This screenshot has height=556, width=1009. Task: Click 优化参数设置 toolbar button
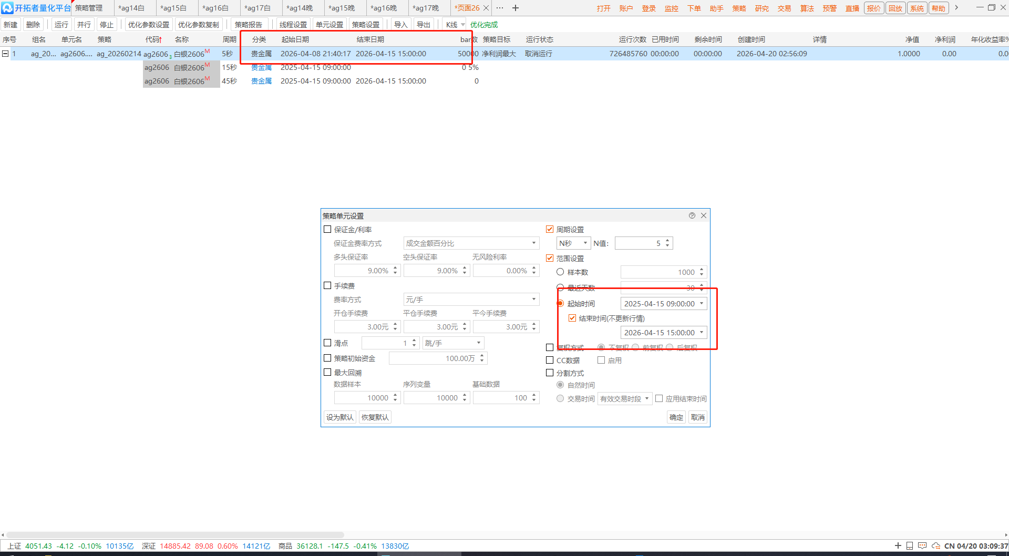click(x=149, y=25)
